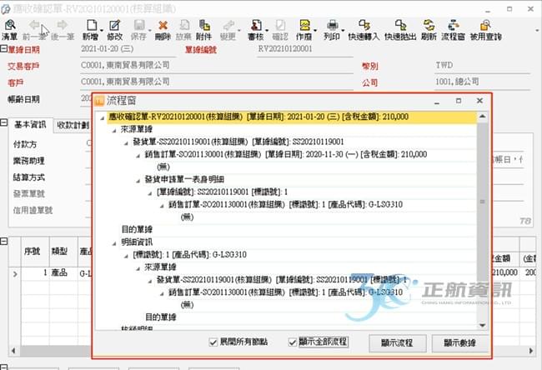Click the 快速拋出 quick export icon
542x370 pixels.
pos(400,25)
